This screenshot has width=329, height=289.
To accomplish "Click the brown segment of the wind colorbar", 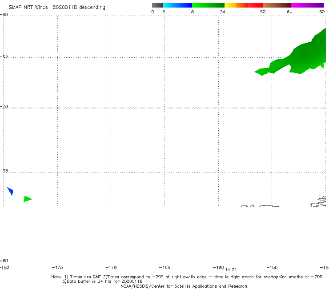I will [277, 5].
